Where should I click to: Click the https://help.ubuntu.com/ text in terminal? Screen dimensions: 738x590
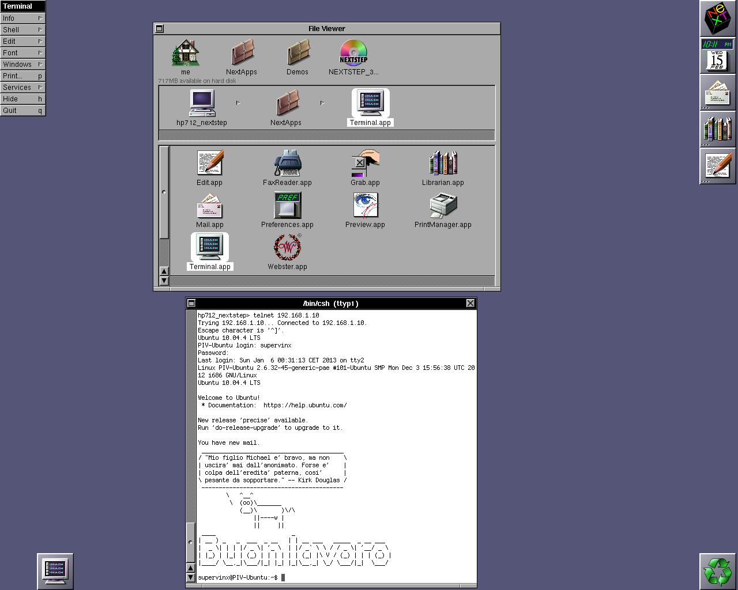click(x=305, y=405)
